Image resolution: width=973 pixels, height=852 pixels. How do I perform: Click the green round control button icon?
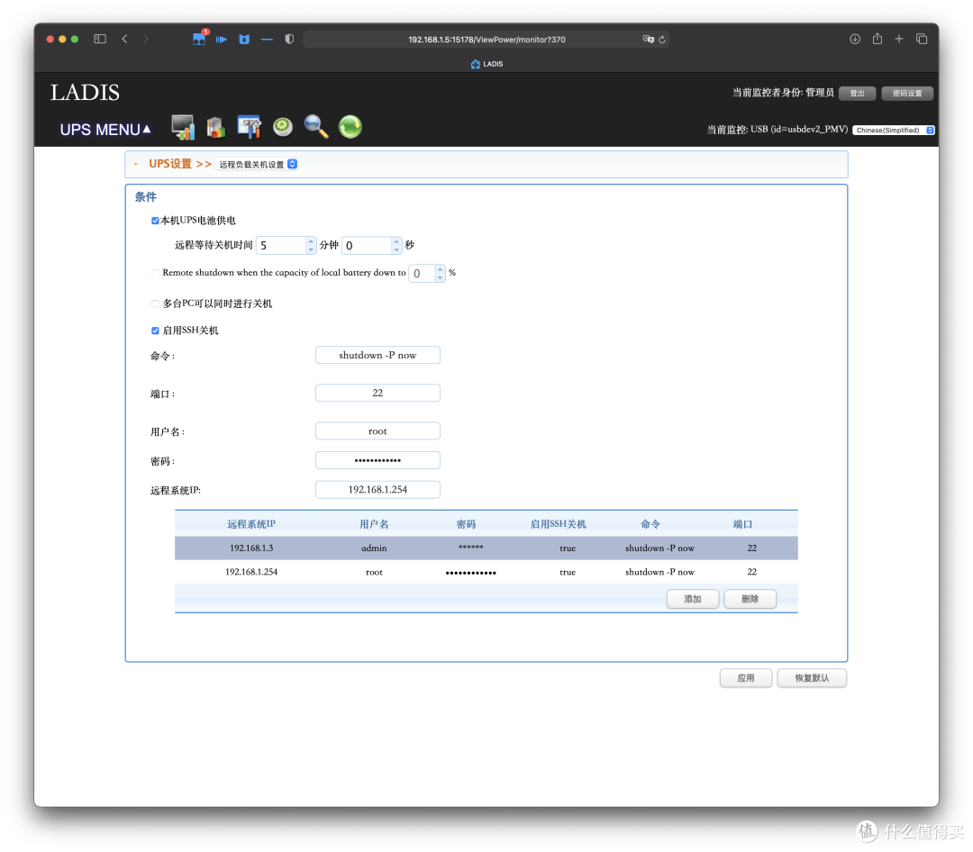click(283, 127)
